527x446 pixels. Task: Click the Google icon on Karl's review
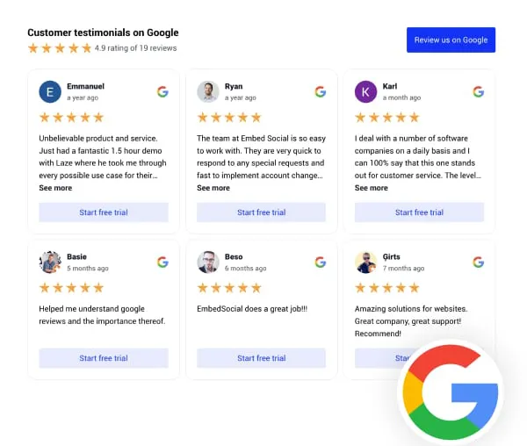[x=479, y=91]
